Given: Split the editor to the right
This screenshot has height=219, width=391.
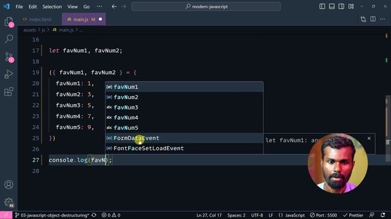Looking at the screenshot, I should click(x=373, y=19).
